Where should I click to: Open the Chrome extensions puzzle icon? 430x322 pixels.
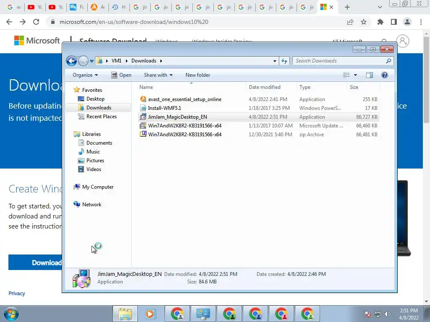coord(380,22)
